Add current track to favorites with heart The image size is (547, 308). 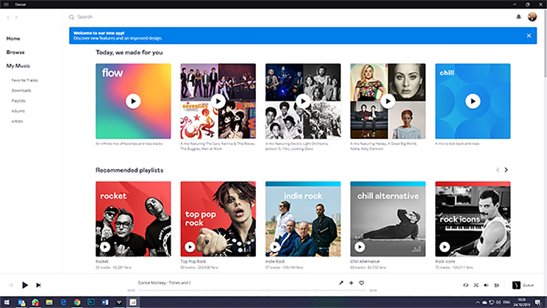(362, 283)
